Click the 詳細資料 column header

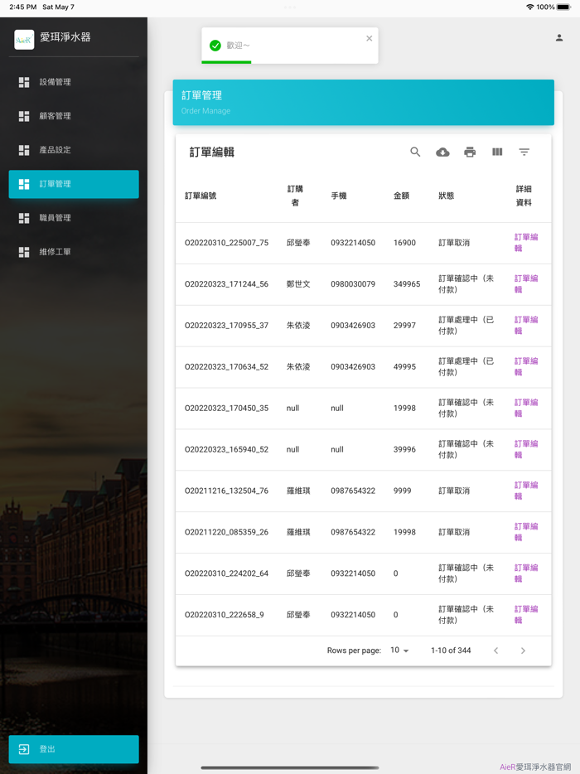(524, 196)
